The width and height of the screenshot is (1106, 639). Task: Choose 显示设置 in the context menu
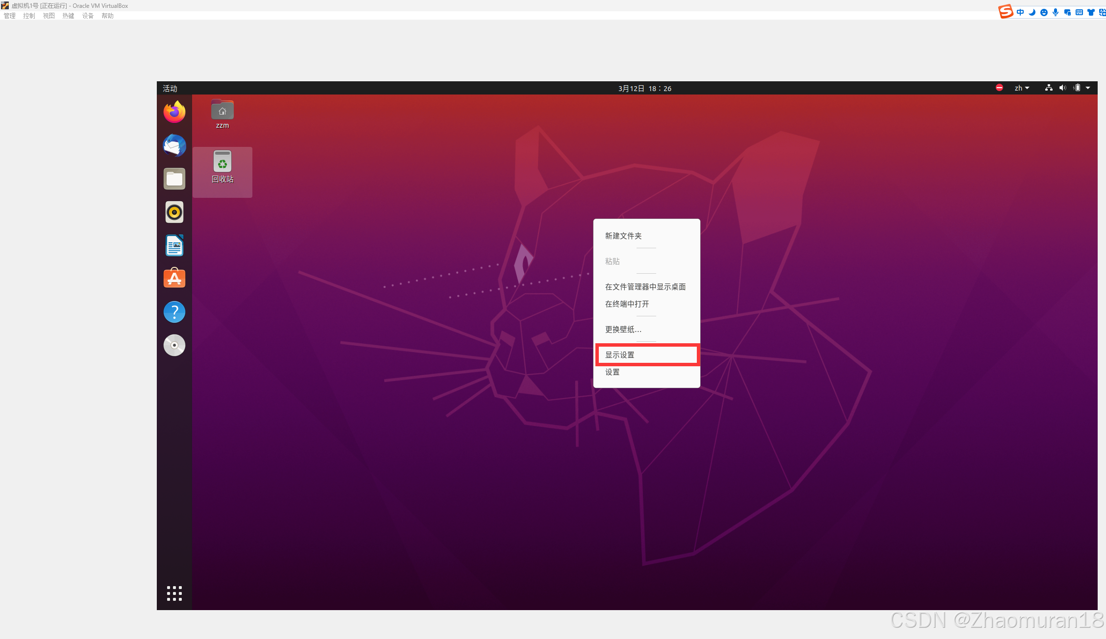[620, 355]
